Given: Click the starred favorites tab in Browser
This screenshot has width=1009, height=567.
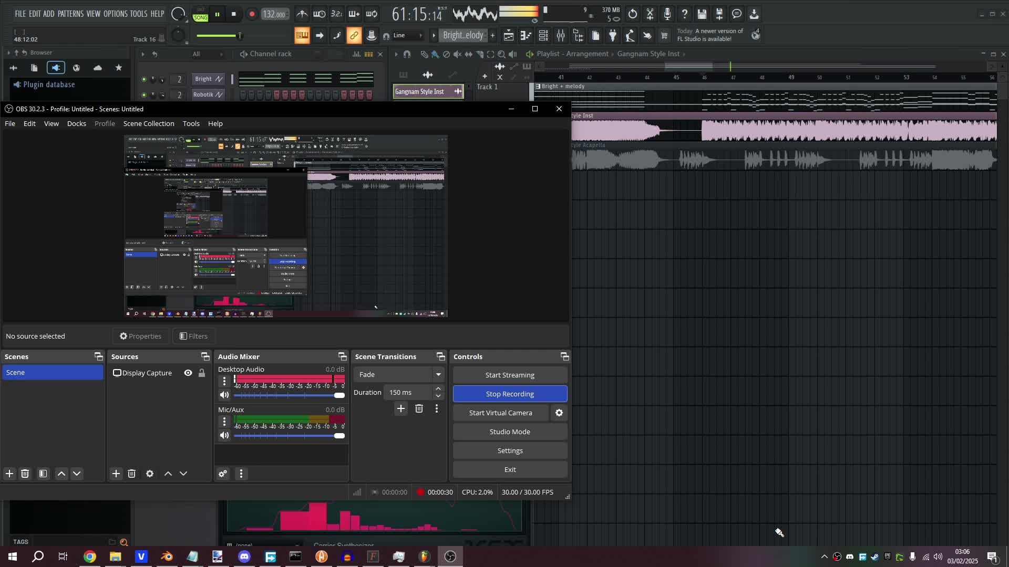Looking at the screenshot, I should click(x=119, y=68).
